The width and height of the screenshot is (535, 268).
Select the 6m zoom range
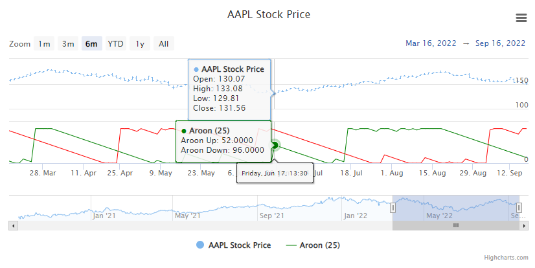pyautogui.click(x=91, y=44)
